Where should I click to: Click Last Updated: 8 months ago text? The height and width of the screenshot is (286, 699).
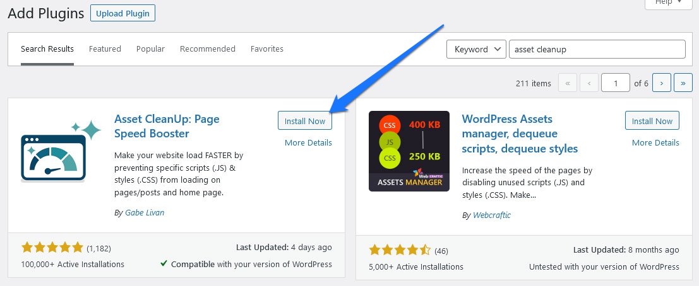(x=626, y=250)
